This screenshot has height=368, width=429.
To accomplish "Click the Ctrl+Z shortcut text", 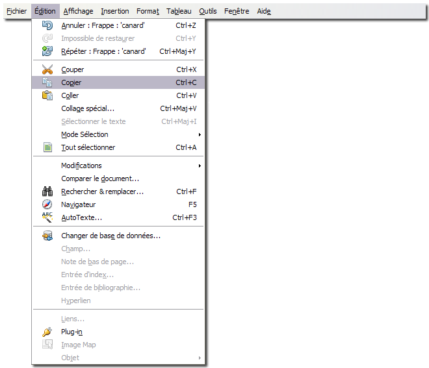I will [186, 25].
